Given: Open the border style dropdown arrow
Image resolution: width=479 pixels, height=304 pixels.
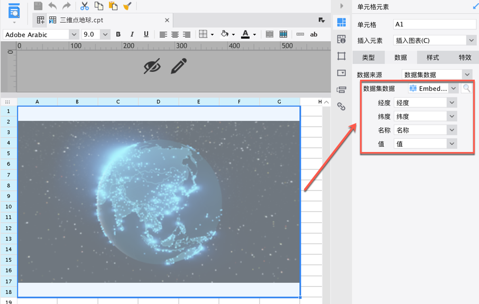Looking at the screenshot, I should click(x=213, y=35).
